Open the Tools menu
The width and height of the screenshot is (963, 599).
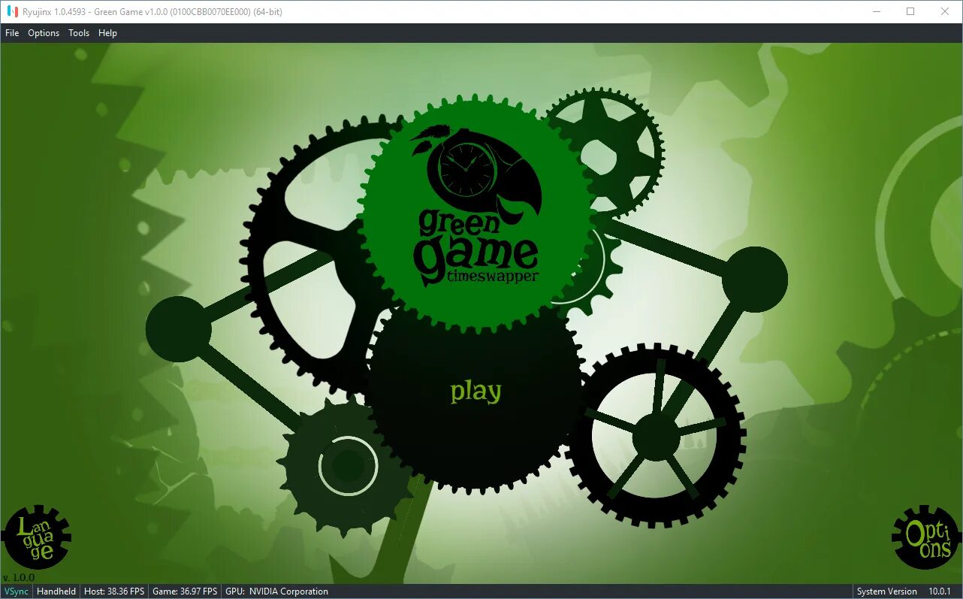79,33
